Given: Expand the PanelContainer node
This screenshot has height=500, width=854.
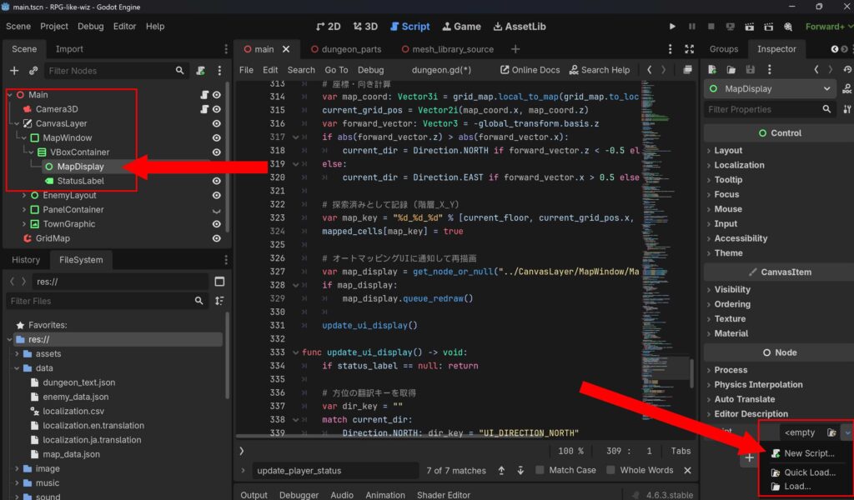Looking at the screenshot, I should click(x=24, y=209).
